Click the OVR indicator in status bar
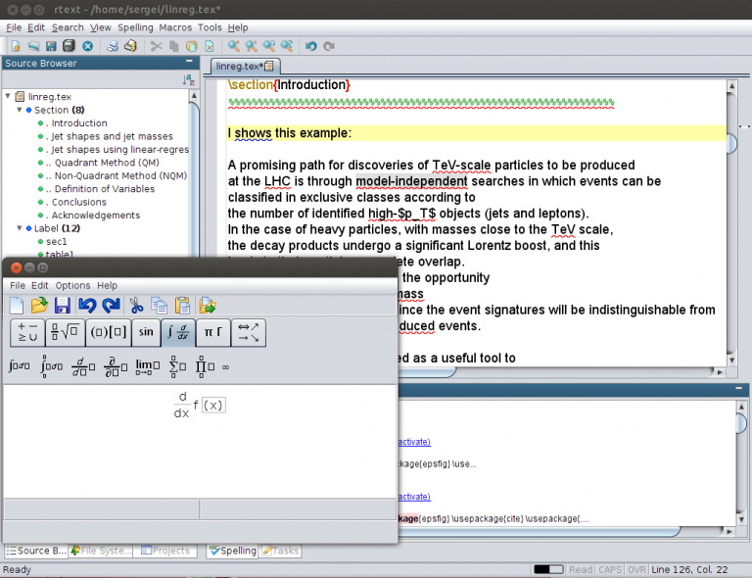Image resolution: width=752 pixels, height=578 pixels. tap(636, 569)
